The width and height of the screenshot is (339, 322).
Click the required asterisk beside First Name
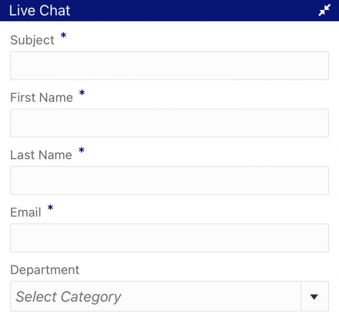click(82, 94)
